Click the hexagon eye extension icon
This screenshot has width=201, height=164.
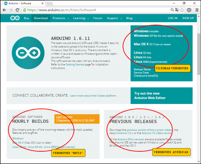click(189, 10)
